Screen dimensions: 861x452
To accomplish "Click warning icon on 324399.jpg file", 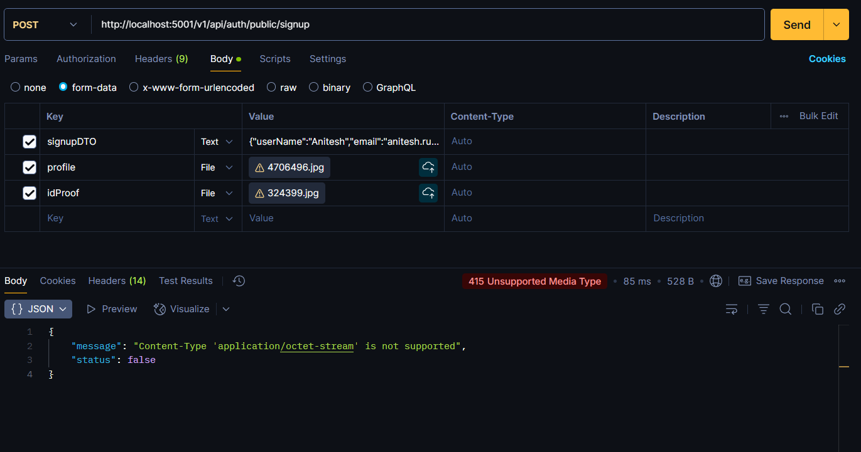I will pos(259,193).
